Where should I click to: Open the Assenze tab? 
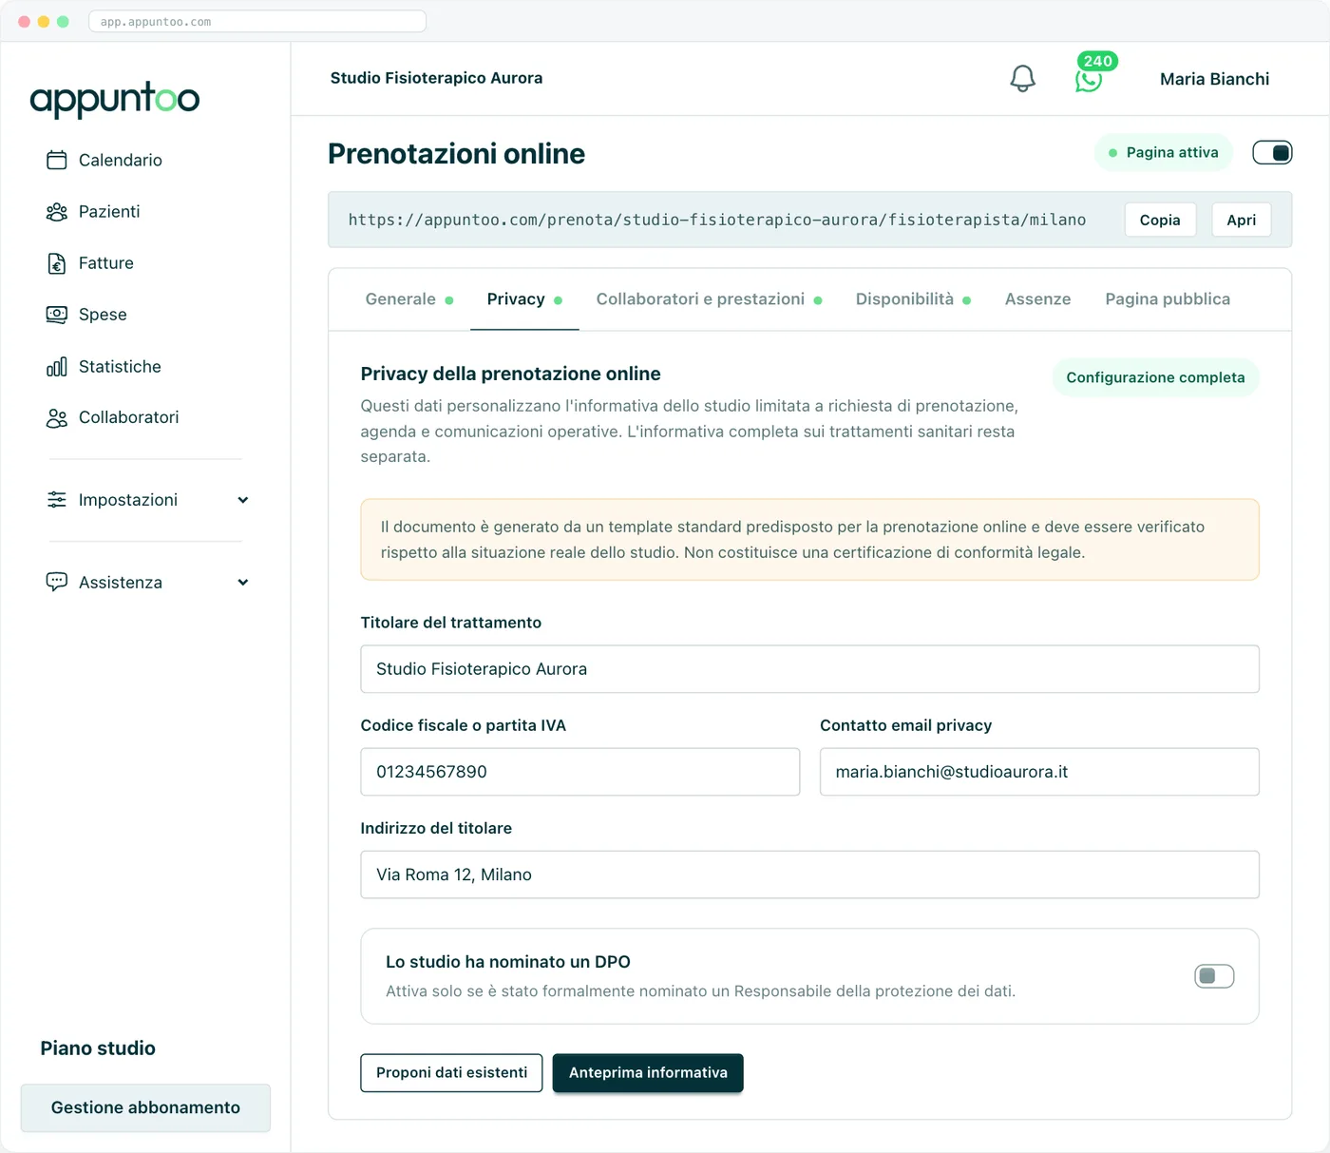(x=1037, y=299)
